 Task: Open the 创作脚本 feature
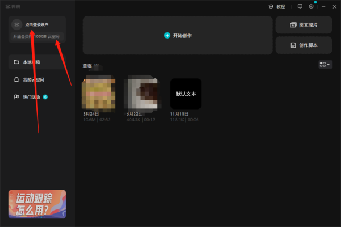click(x=303, y=45)
